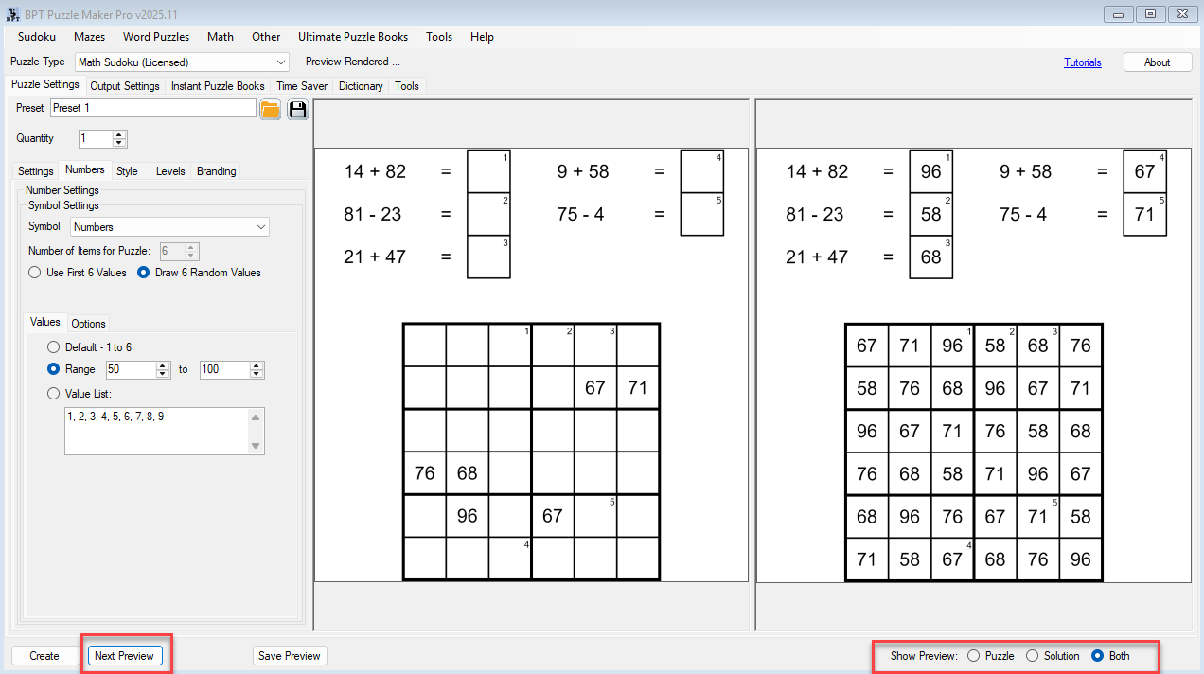Click the Preset name field
The height and width of the screenshot is (674, 1204).
(153, 109)
